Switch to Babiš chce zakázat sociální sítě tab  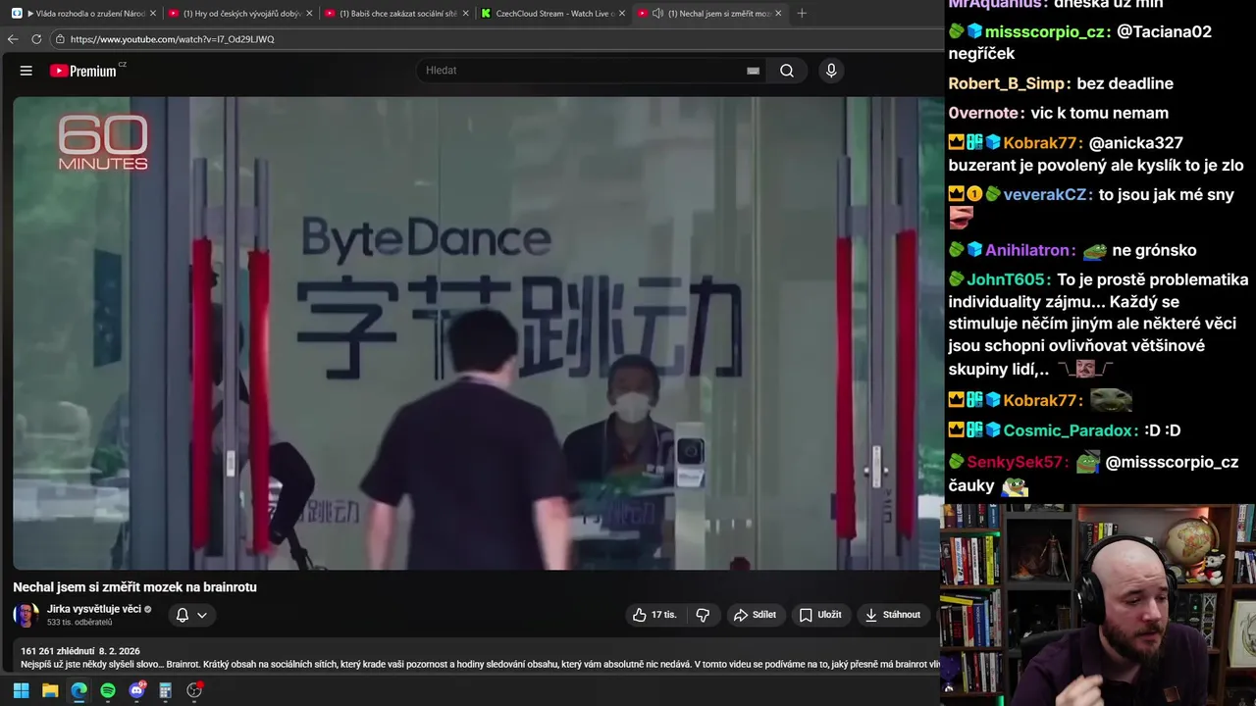coord(395,14)
